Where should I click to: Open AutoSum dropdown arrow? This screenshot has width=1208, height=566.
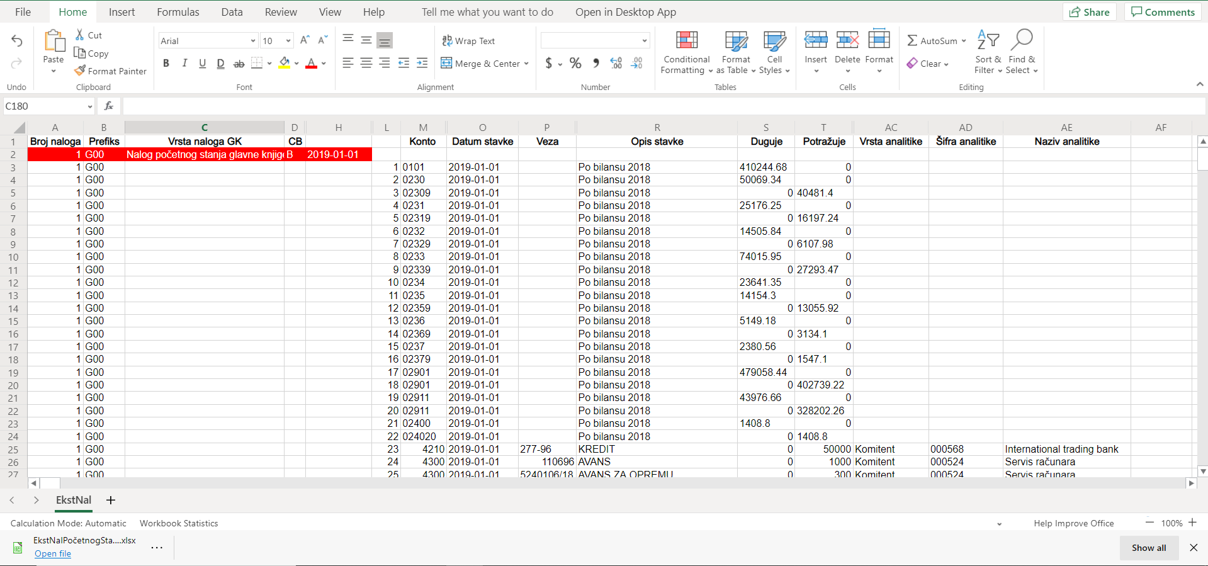[x=964, y=41]
